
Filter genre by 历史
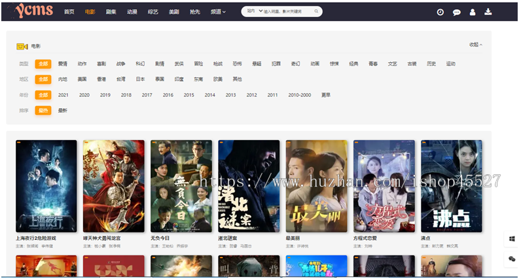pyautogui.click(x=431, y=64)
